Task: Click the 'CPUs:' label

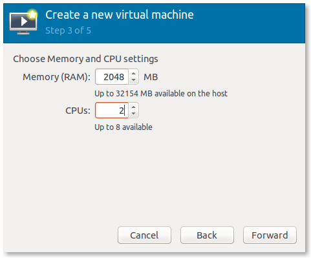Action: click(x=78, y=111)
